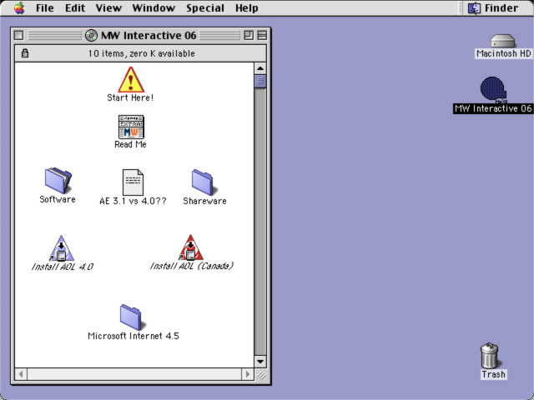Click the window close box
The image size is (534, 400).
[18, 35]
